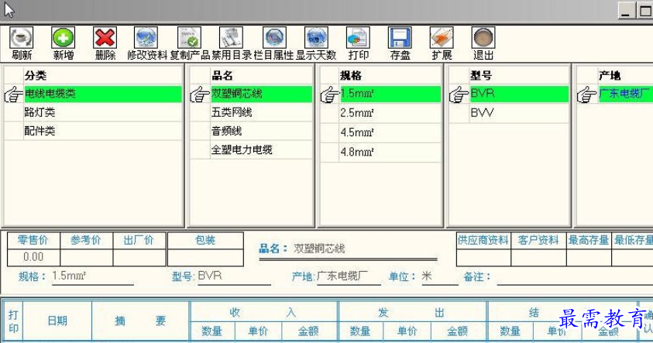Click the empty cell under 包装

(x=205, y=257)
